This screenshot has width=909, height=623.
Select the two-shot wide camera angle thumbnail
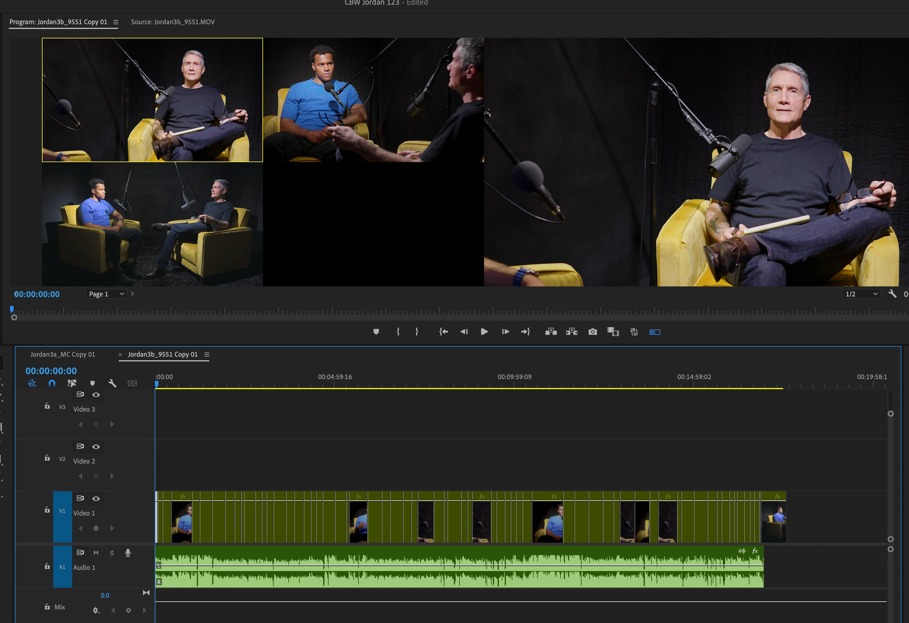coord(152,224)
